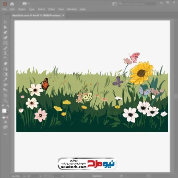Select the Eyedropper tool
The width and height of the screenshot is (178, 178).
[x=5, y=79]
